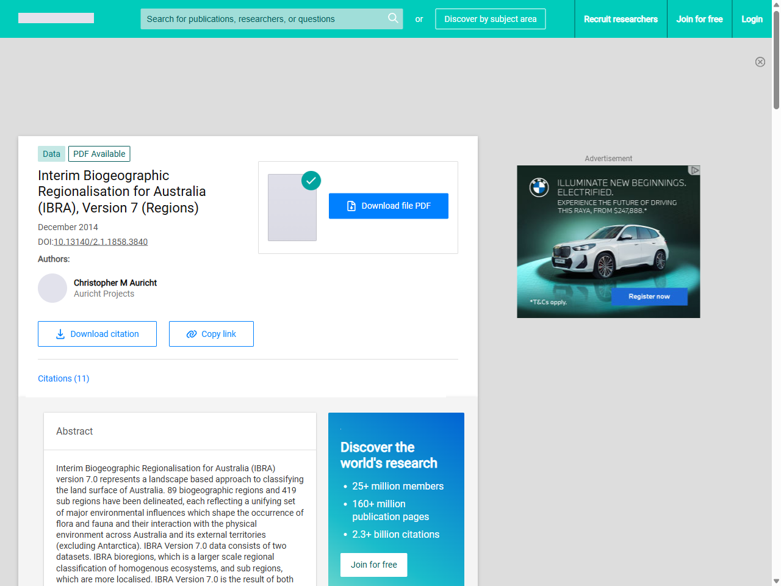Click the link icon beside Copy link

(191, 334)
